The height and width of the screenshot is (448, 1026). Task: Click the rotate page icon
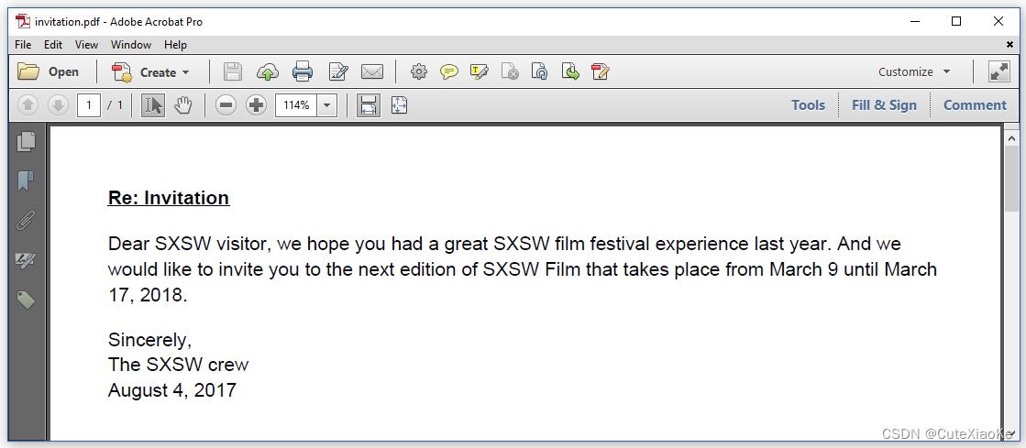tap(539, 72)
